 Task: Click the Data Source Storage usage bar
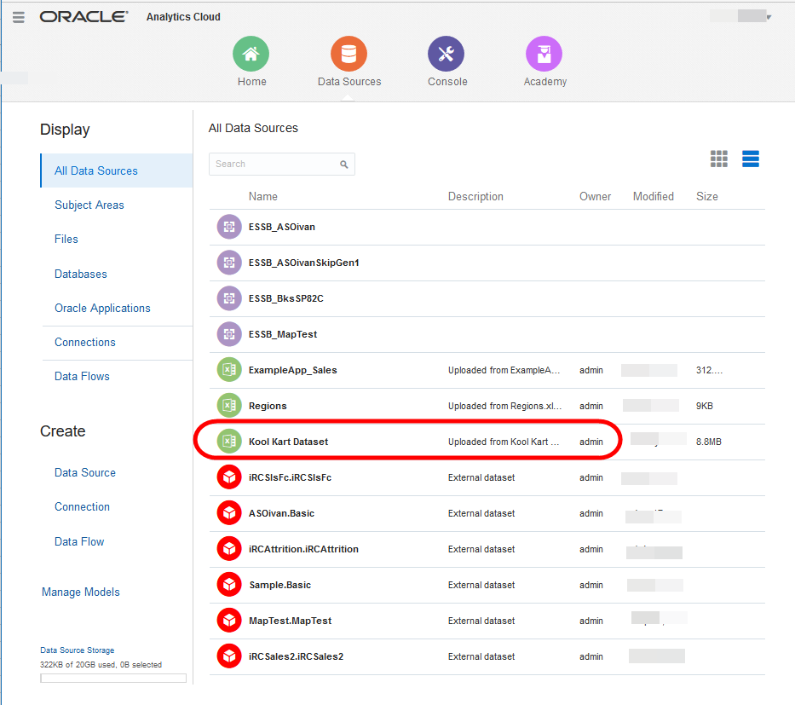[112, 678]
